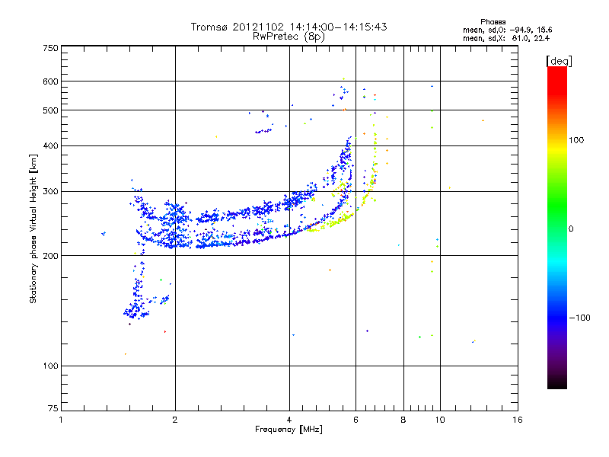Pick the black bottom of the colorbar
609x457 pixels.
(x=556, y=385)
